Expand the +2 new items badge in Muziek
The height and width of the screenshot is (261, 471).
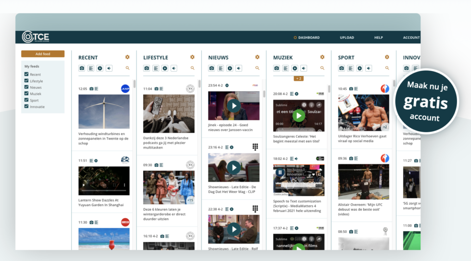coord(299,78)
